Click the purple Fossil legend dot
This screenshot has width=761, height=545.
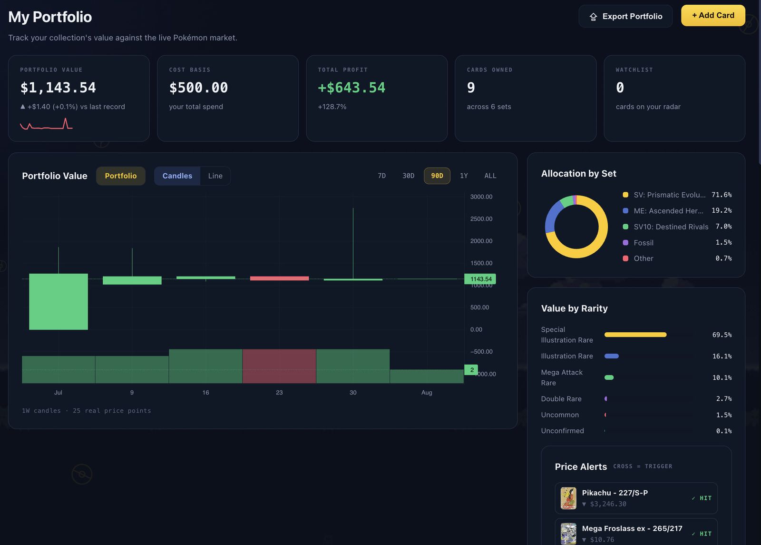tap(625, 243)
